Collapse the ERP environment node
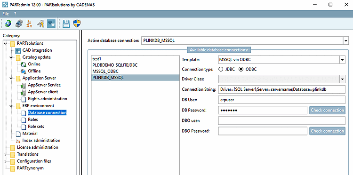Viewport: 353px width, 175px height. (11, 106)
